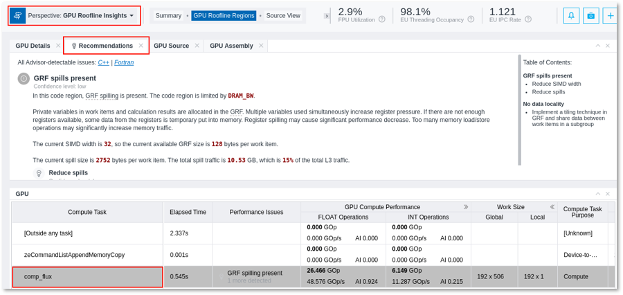This screenshot has height=295, width=623.
Task: Close the GPU Details tab
Action: point(57,46)
